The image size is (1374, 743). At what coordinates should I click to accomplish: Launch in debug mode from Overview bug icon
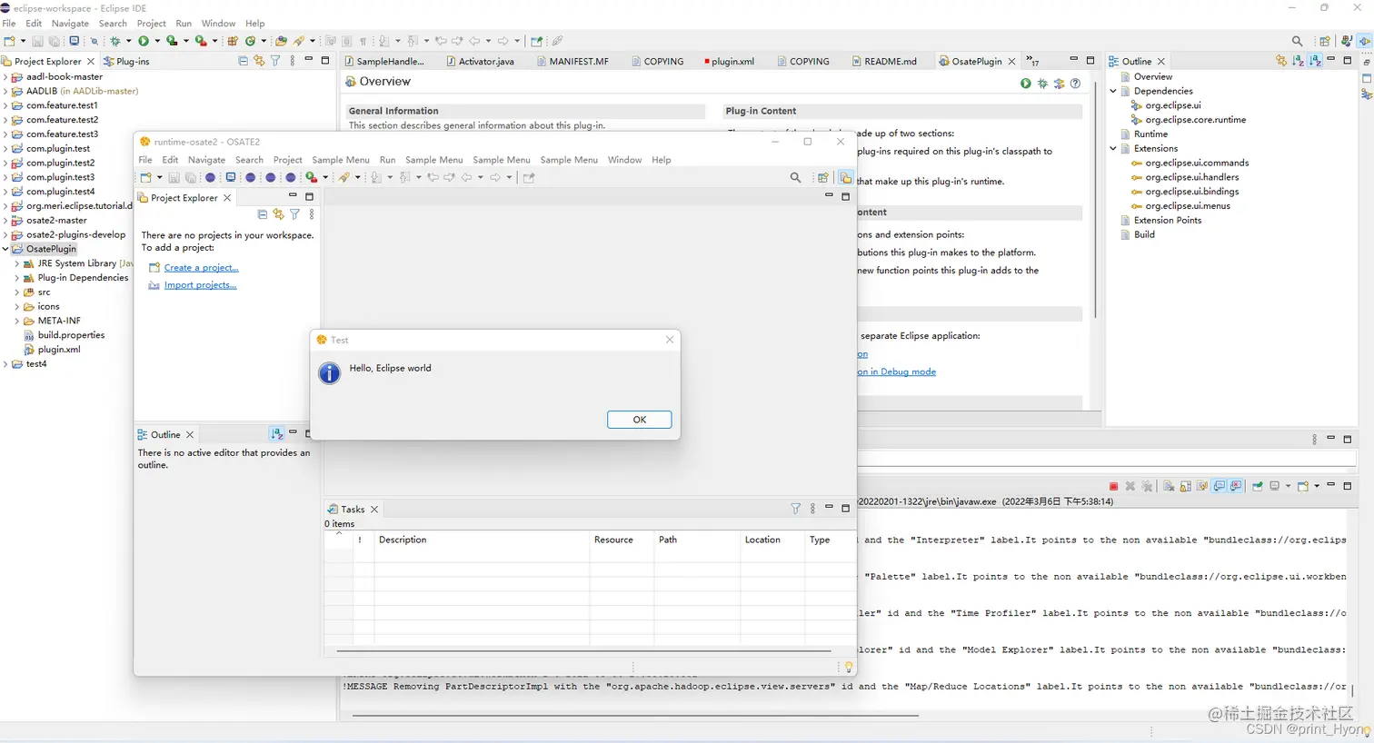pos(1042,83)
